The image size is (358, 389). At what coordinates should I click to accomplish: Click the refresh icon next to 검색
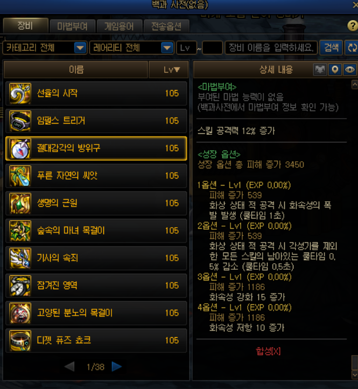(x=352, y=47)
